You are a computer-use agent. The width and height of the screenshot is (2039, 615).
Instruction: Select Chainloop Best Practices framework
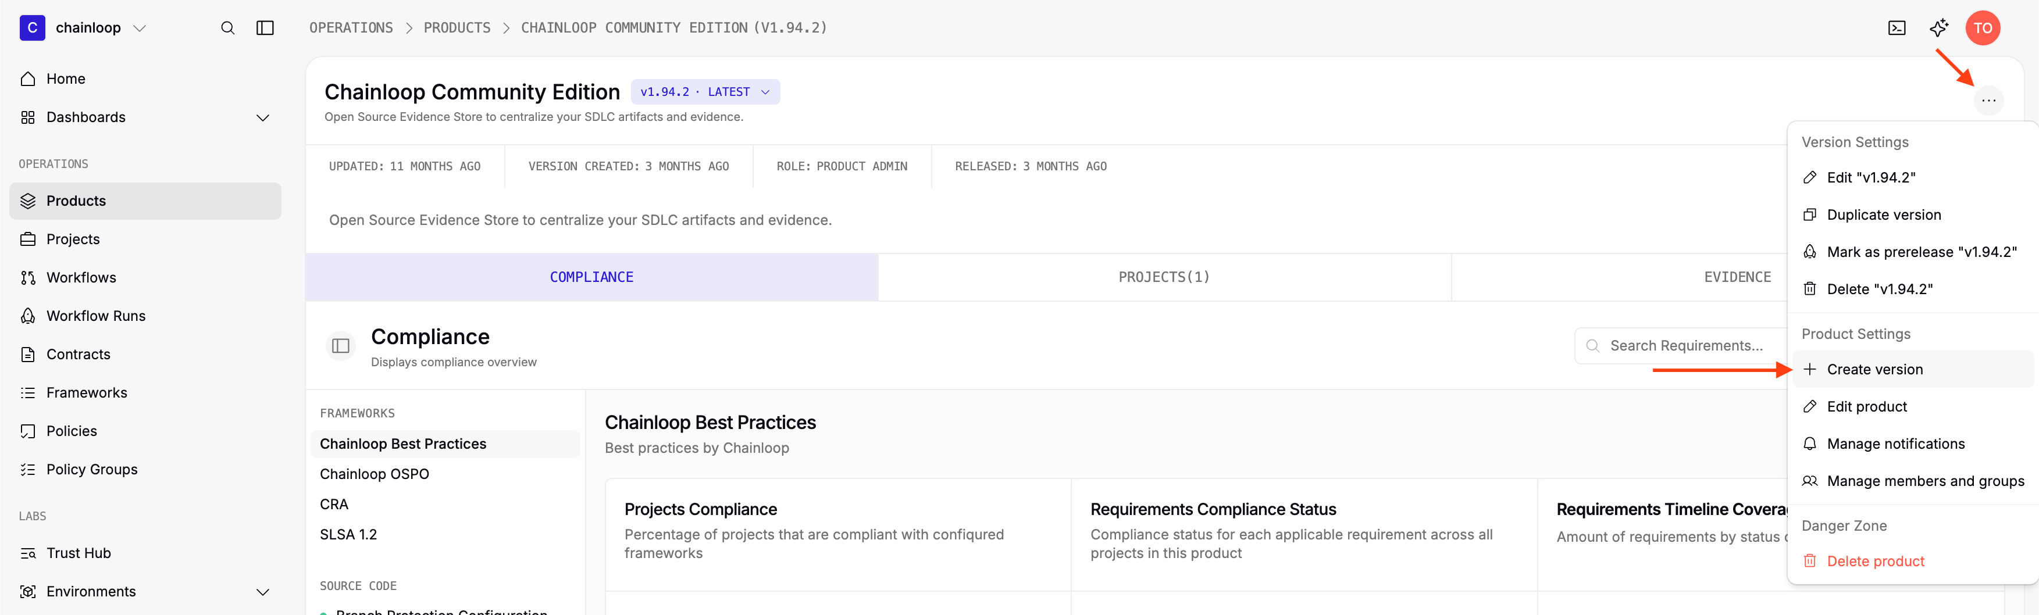coord(445,444)
